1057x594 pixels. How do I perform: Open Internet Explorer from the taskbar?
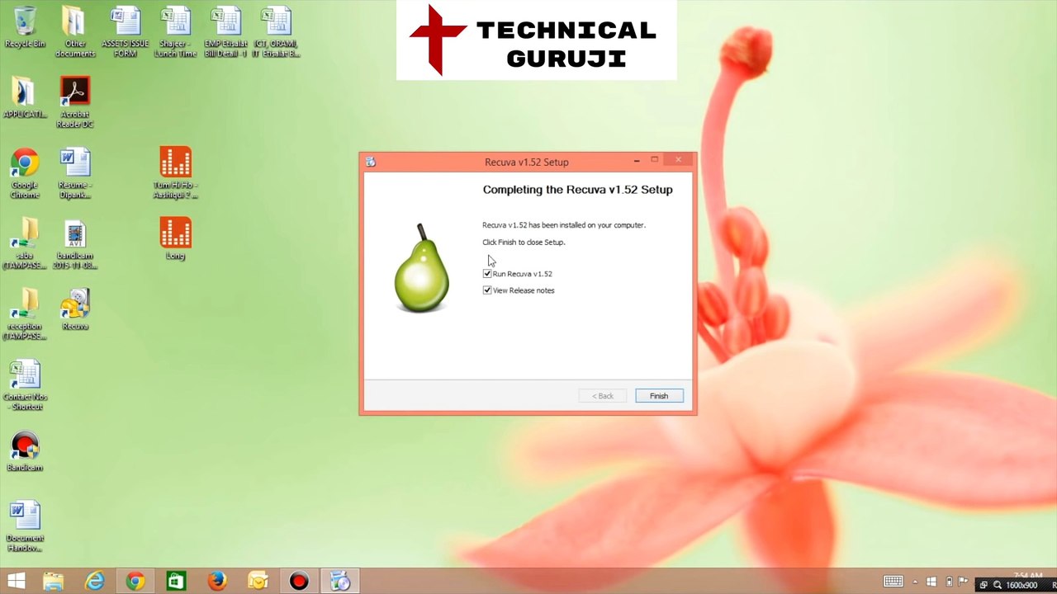click(95, 582)
